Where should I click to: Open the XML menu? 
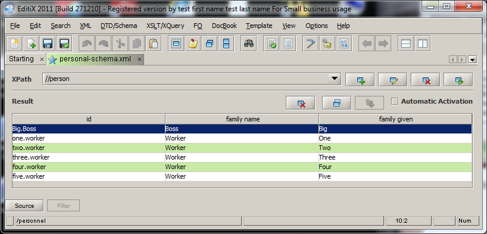click(85, 26)
